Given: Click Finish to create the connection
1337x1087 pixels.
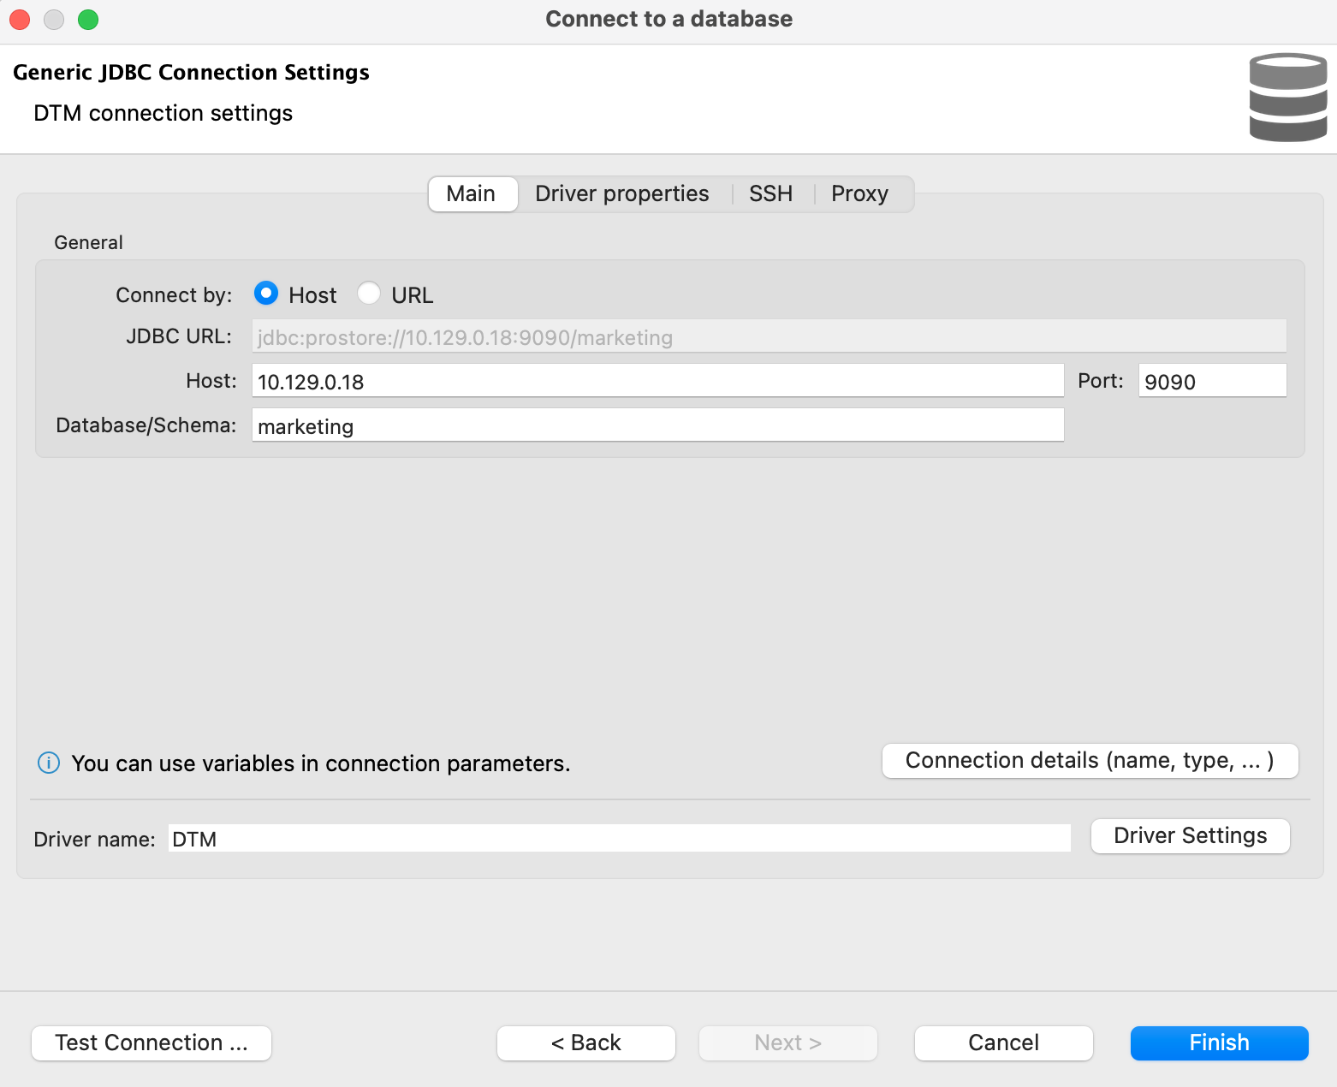Looking at the screenshot, I should click(x=1219, y=1042).
